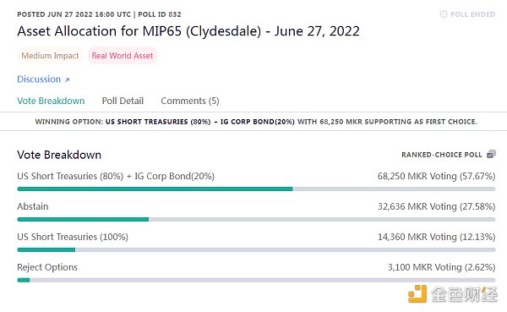Click the US Short Treasuries 80% progress bar

[x=256, y=189]
